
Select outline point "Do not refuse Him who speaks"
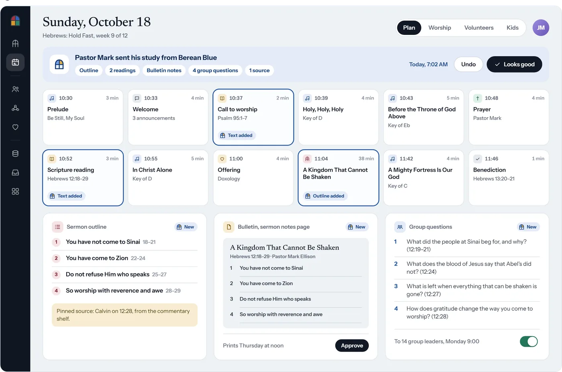pos(125,274)
